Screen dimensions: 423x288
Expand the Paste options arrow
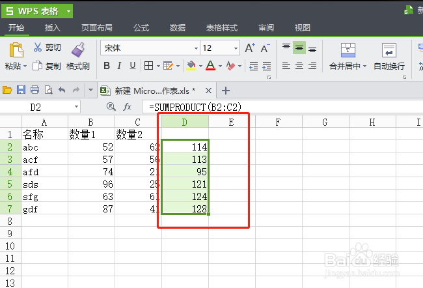[25, 66]
